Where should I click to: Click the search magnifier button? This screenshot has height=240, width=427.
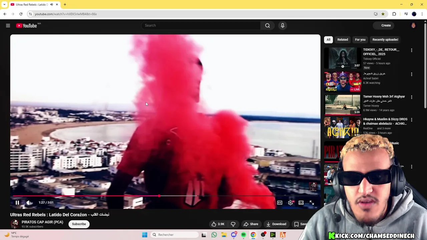[268, 26]
